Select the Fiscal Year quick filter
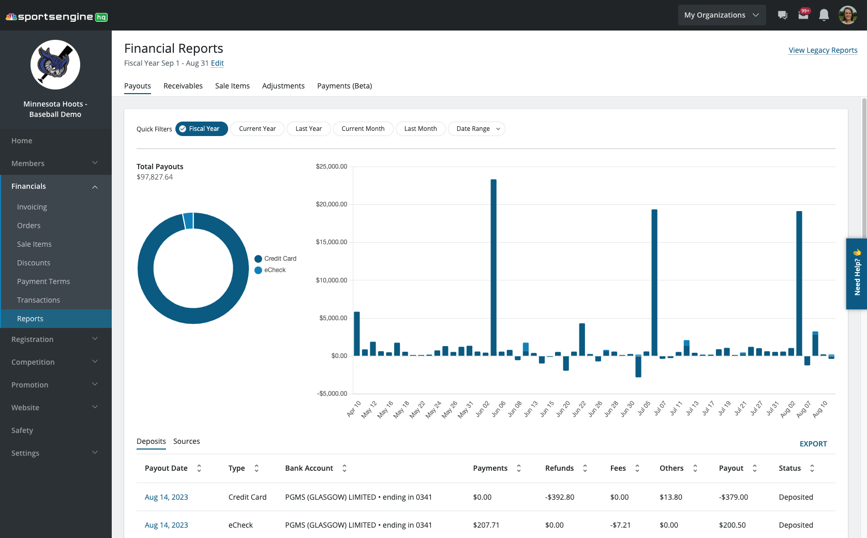Viewport: 867px width, 538px height. [x=201, y=128]
